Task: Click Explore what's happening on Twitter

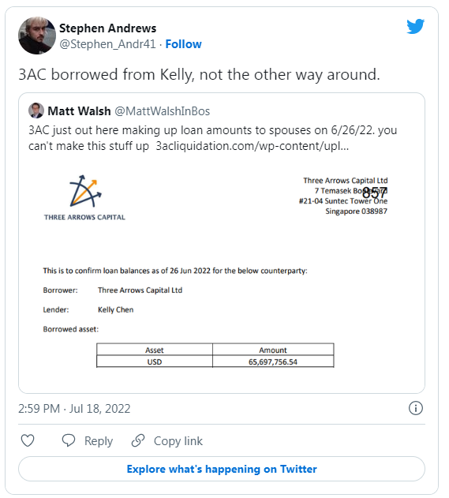Action: click(222, 469)
